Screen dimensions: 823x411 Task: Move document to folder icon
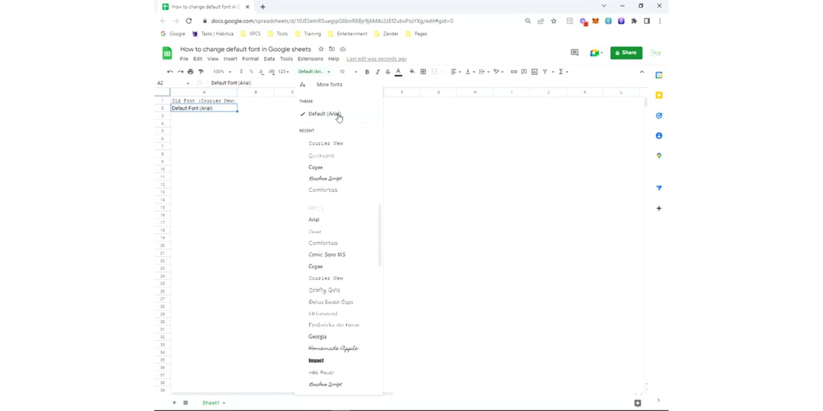point(332,49)
